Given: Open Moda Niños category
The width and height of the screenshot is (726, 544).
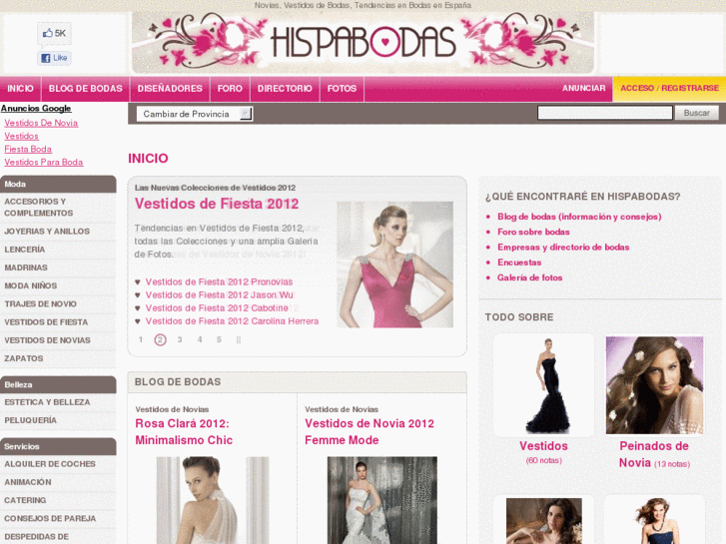Looking at the screenshot, I should coord(58,285).
